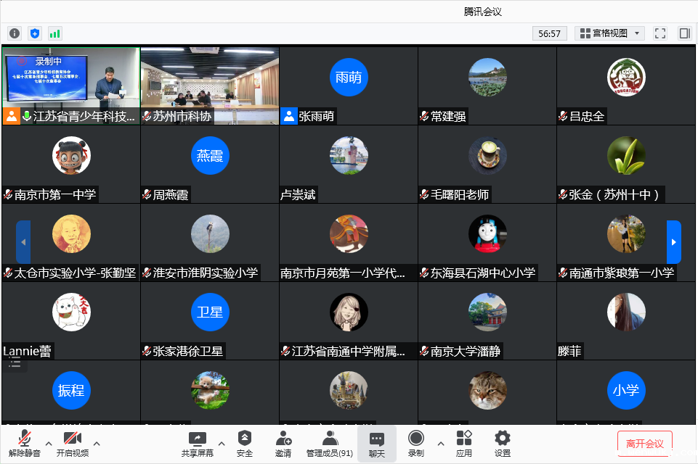Viewport: 698px width, 464px height.
Task: Click the shield protection icon top-left
Action: click(x=33, y=33)
